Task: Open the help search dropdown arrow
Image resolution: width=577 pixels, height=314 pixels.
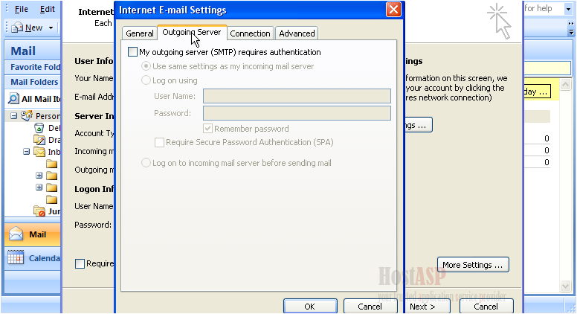Action: click(x=569, y=9)
